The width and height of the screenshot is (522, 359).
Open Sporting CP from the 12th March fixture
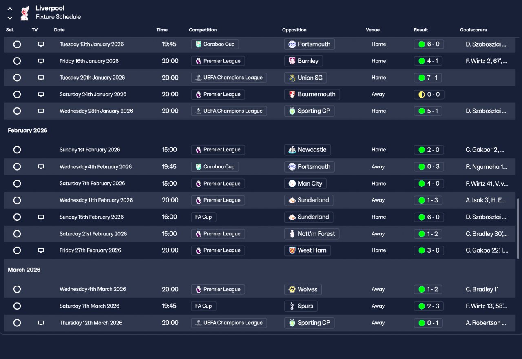tap(309, 323)
